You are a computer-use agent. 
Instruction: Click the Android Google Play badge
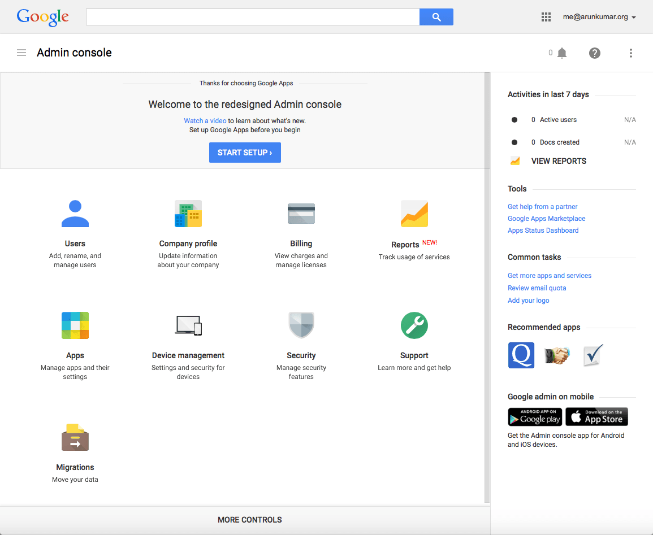[x=535, y=417]
